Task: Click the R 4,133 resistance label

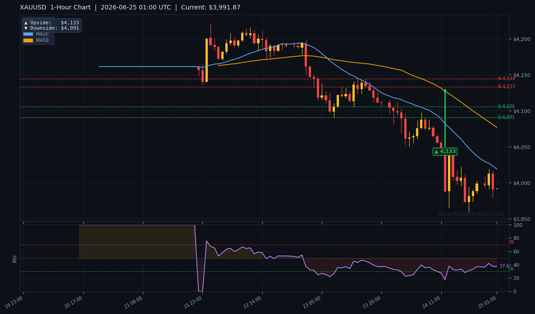Action: pyautogui.click(x=506, y=87)
